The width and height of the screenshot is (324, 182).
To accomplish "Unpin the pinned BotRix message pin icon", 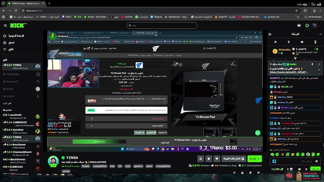I will (x=312, y=64).
